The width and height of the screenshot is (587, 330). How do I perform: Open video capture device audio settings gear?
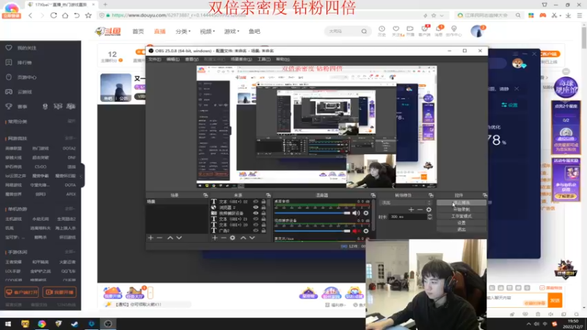[365, 231]
